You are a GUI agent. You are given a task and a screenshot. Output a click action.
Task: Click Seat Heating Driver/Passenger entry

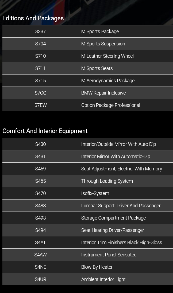(113, 230)
